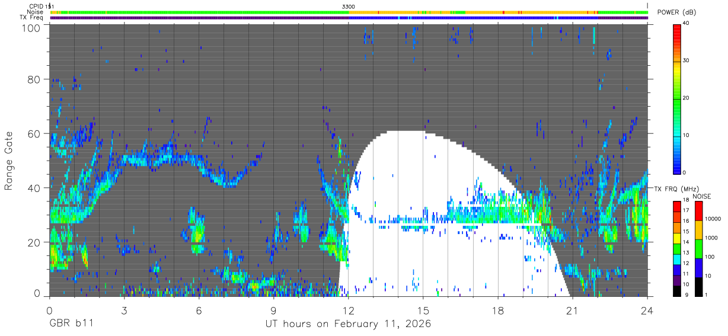
Task: Click the 1000 label on NOISE scale
Action: [x=711, y=238]
